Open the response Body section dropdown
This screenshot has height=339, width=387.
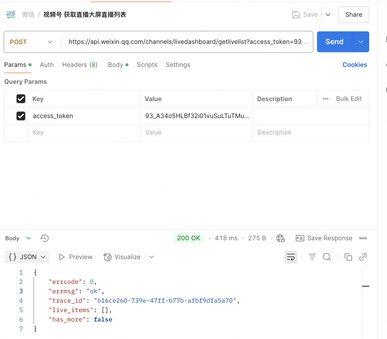29,238
